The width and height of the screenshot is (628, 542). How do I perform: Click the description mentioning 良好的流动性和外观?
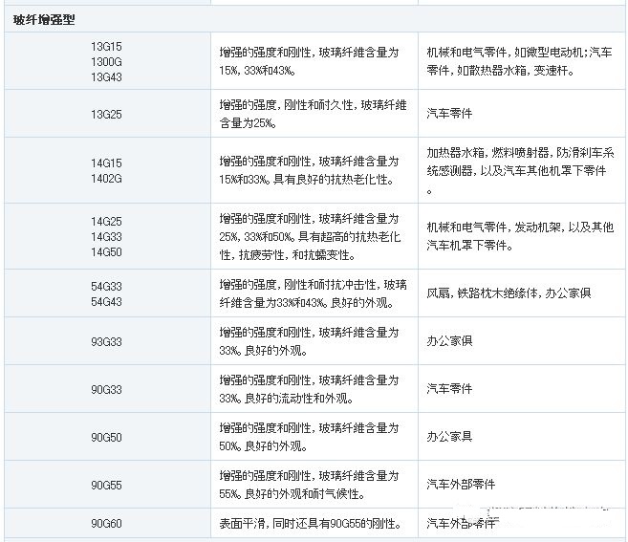[309, 389]
